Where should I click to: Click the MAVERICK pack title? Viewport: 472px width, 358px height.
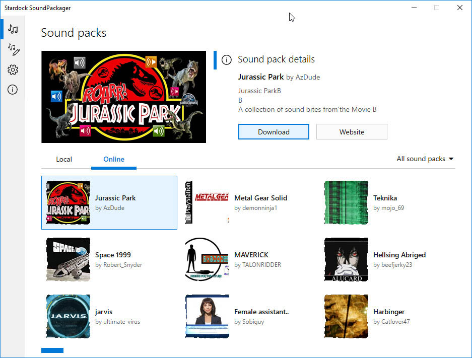[x=251, y=255]
